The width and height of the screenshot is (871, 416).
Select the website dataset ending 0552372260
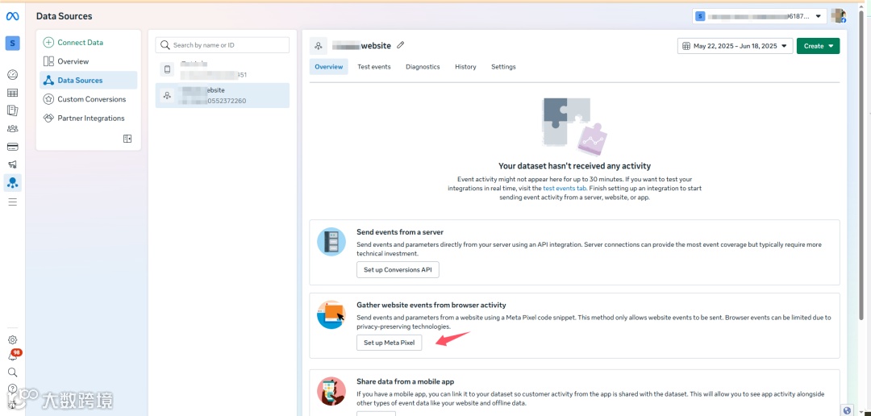click(223, 95)
